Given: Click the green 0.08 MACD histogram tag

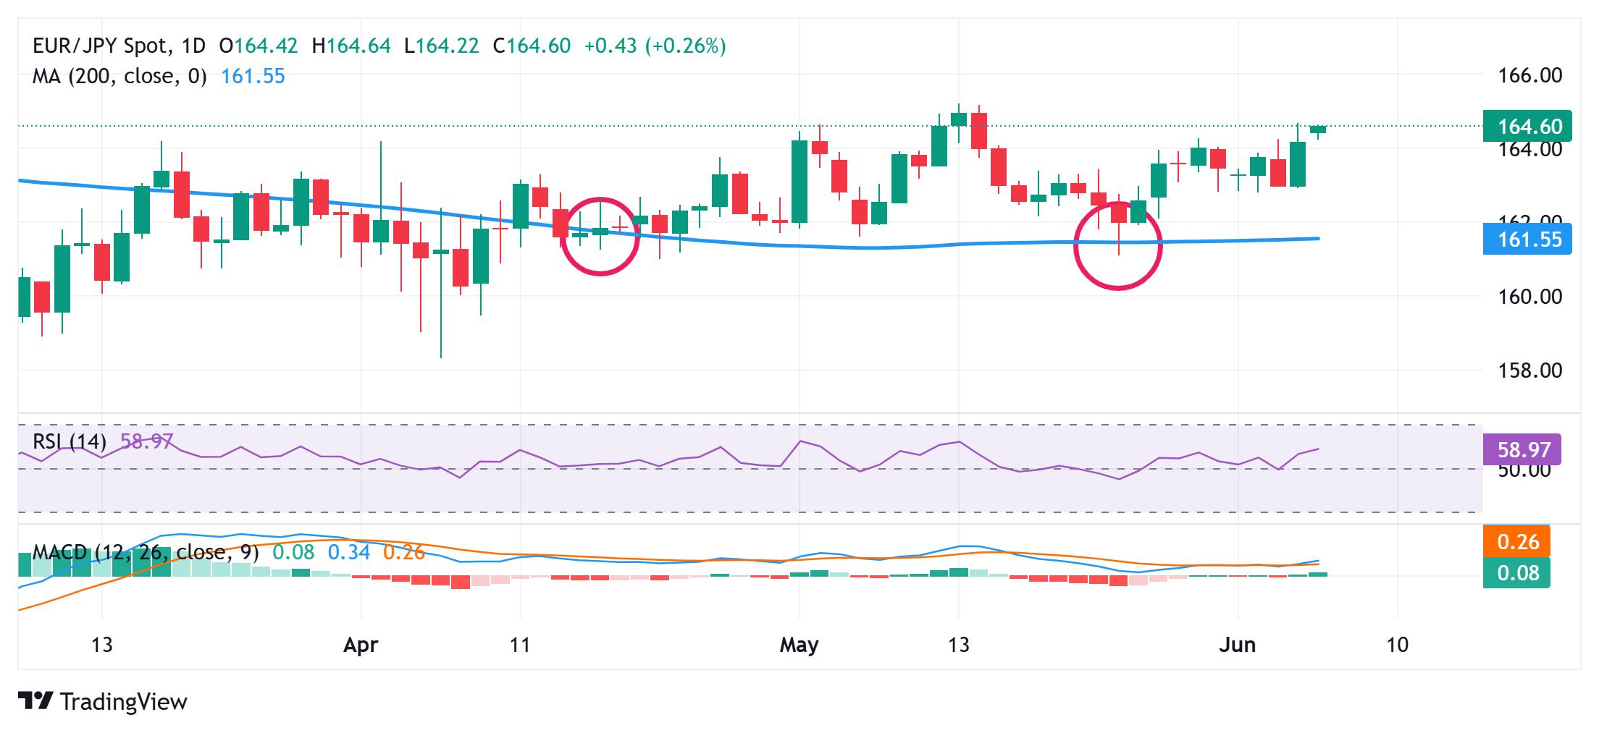Looking at the screenshot, I should (x=1516, y=573).
